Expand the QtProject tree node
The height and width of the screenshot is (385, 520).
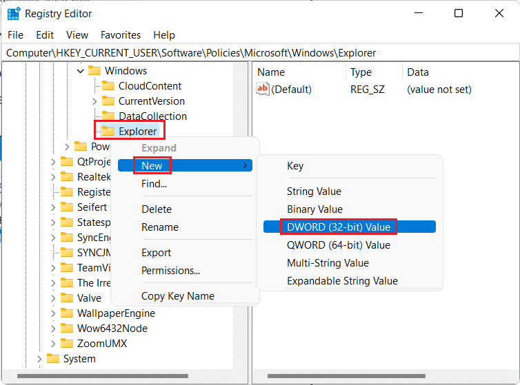[x=53, y=162]
